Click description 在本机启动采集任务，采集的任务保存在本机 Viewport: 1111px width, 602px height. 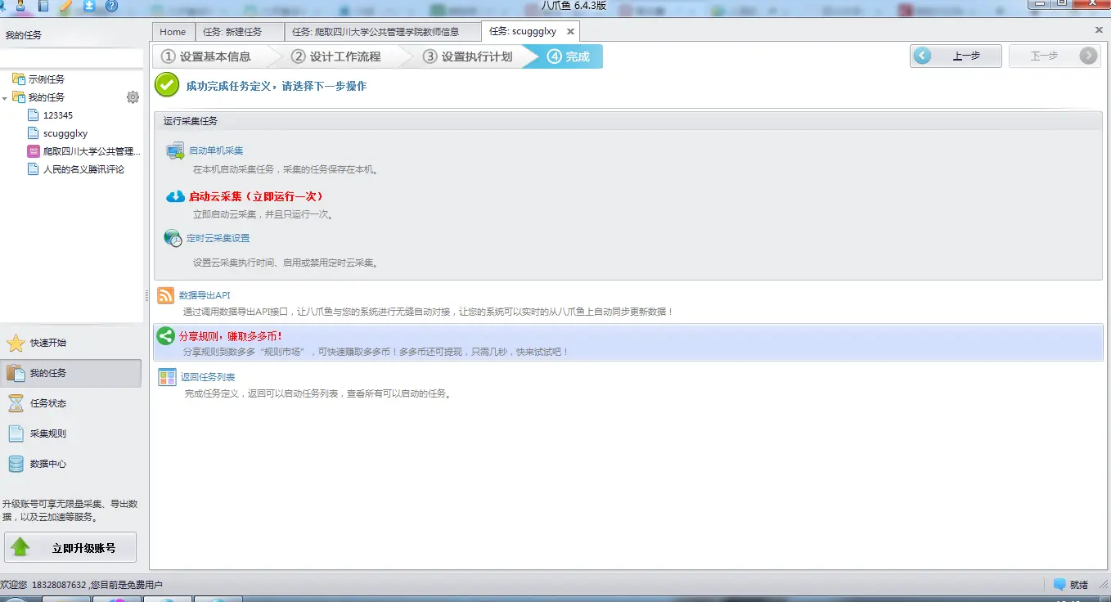(x=286, y=169)
